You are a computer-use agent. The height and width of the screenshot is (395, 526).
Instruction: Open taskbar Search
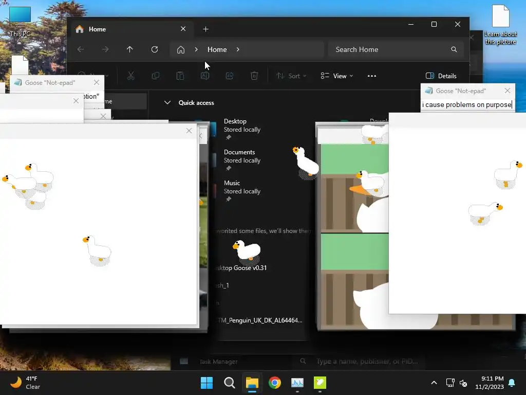click(230, 383)
